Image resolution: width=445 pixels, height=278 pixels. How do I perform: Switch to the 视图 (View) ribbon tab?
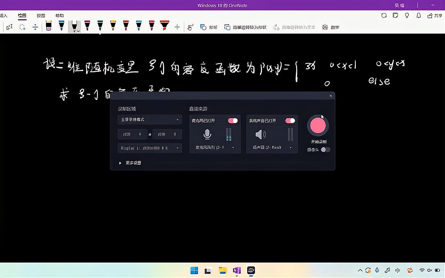41,15
